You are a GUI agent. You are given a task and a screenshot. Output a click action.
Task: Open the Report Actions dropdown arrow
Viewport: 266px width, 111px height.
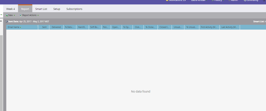[x=38, y=15]
